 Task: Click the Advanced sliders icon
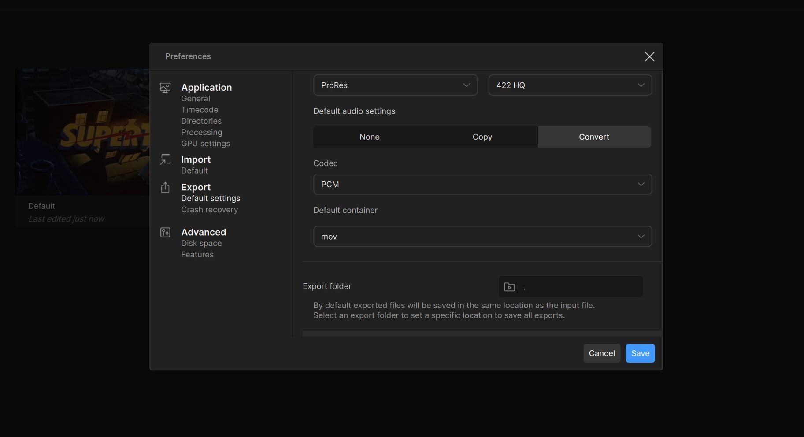coord(165,232)
